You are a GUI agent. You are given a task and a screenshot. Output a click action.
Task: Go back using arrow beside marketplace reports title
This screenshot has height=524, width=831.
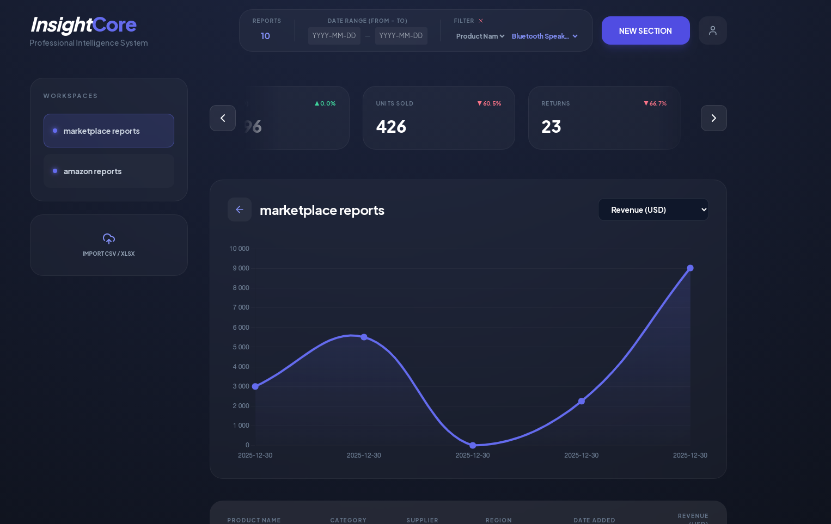pyautogui.click(x=240, y=209)
